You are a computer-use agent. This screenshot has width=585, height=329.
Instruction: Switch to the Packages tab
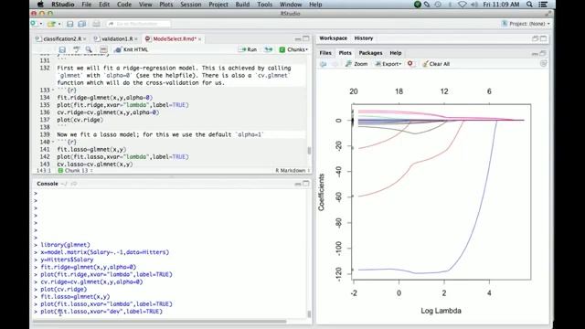coord(370,53)
